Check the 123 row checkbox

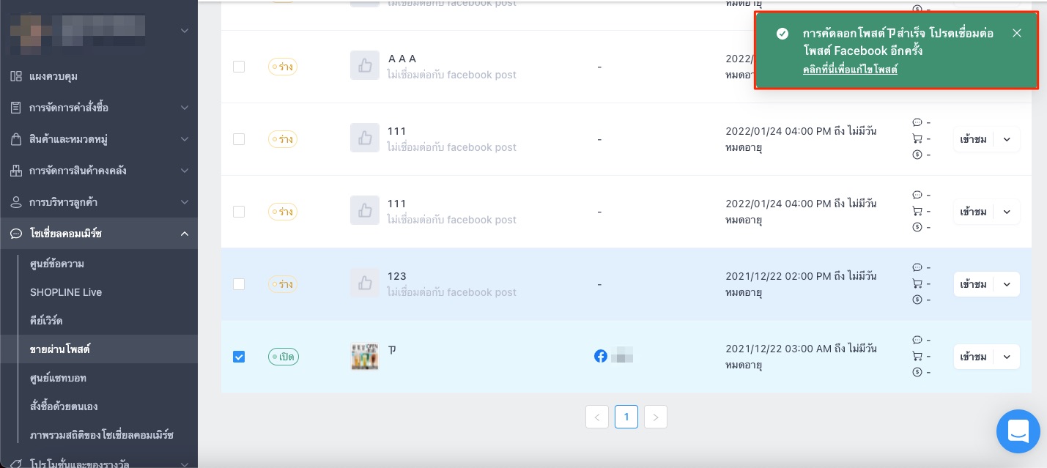tap(239, 284)
